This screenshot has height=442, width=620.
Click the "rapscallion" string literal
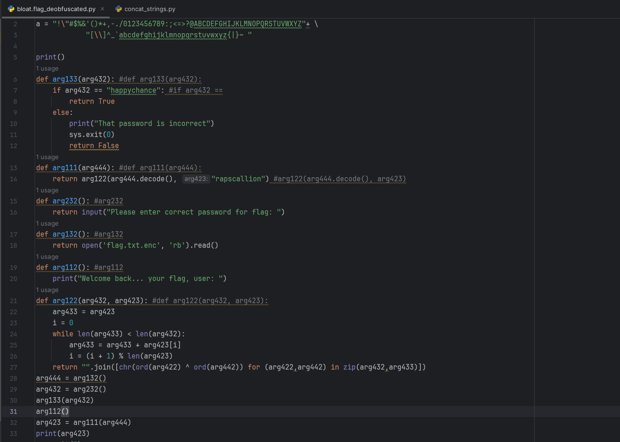[x=240, y=179]
